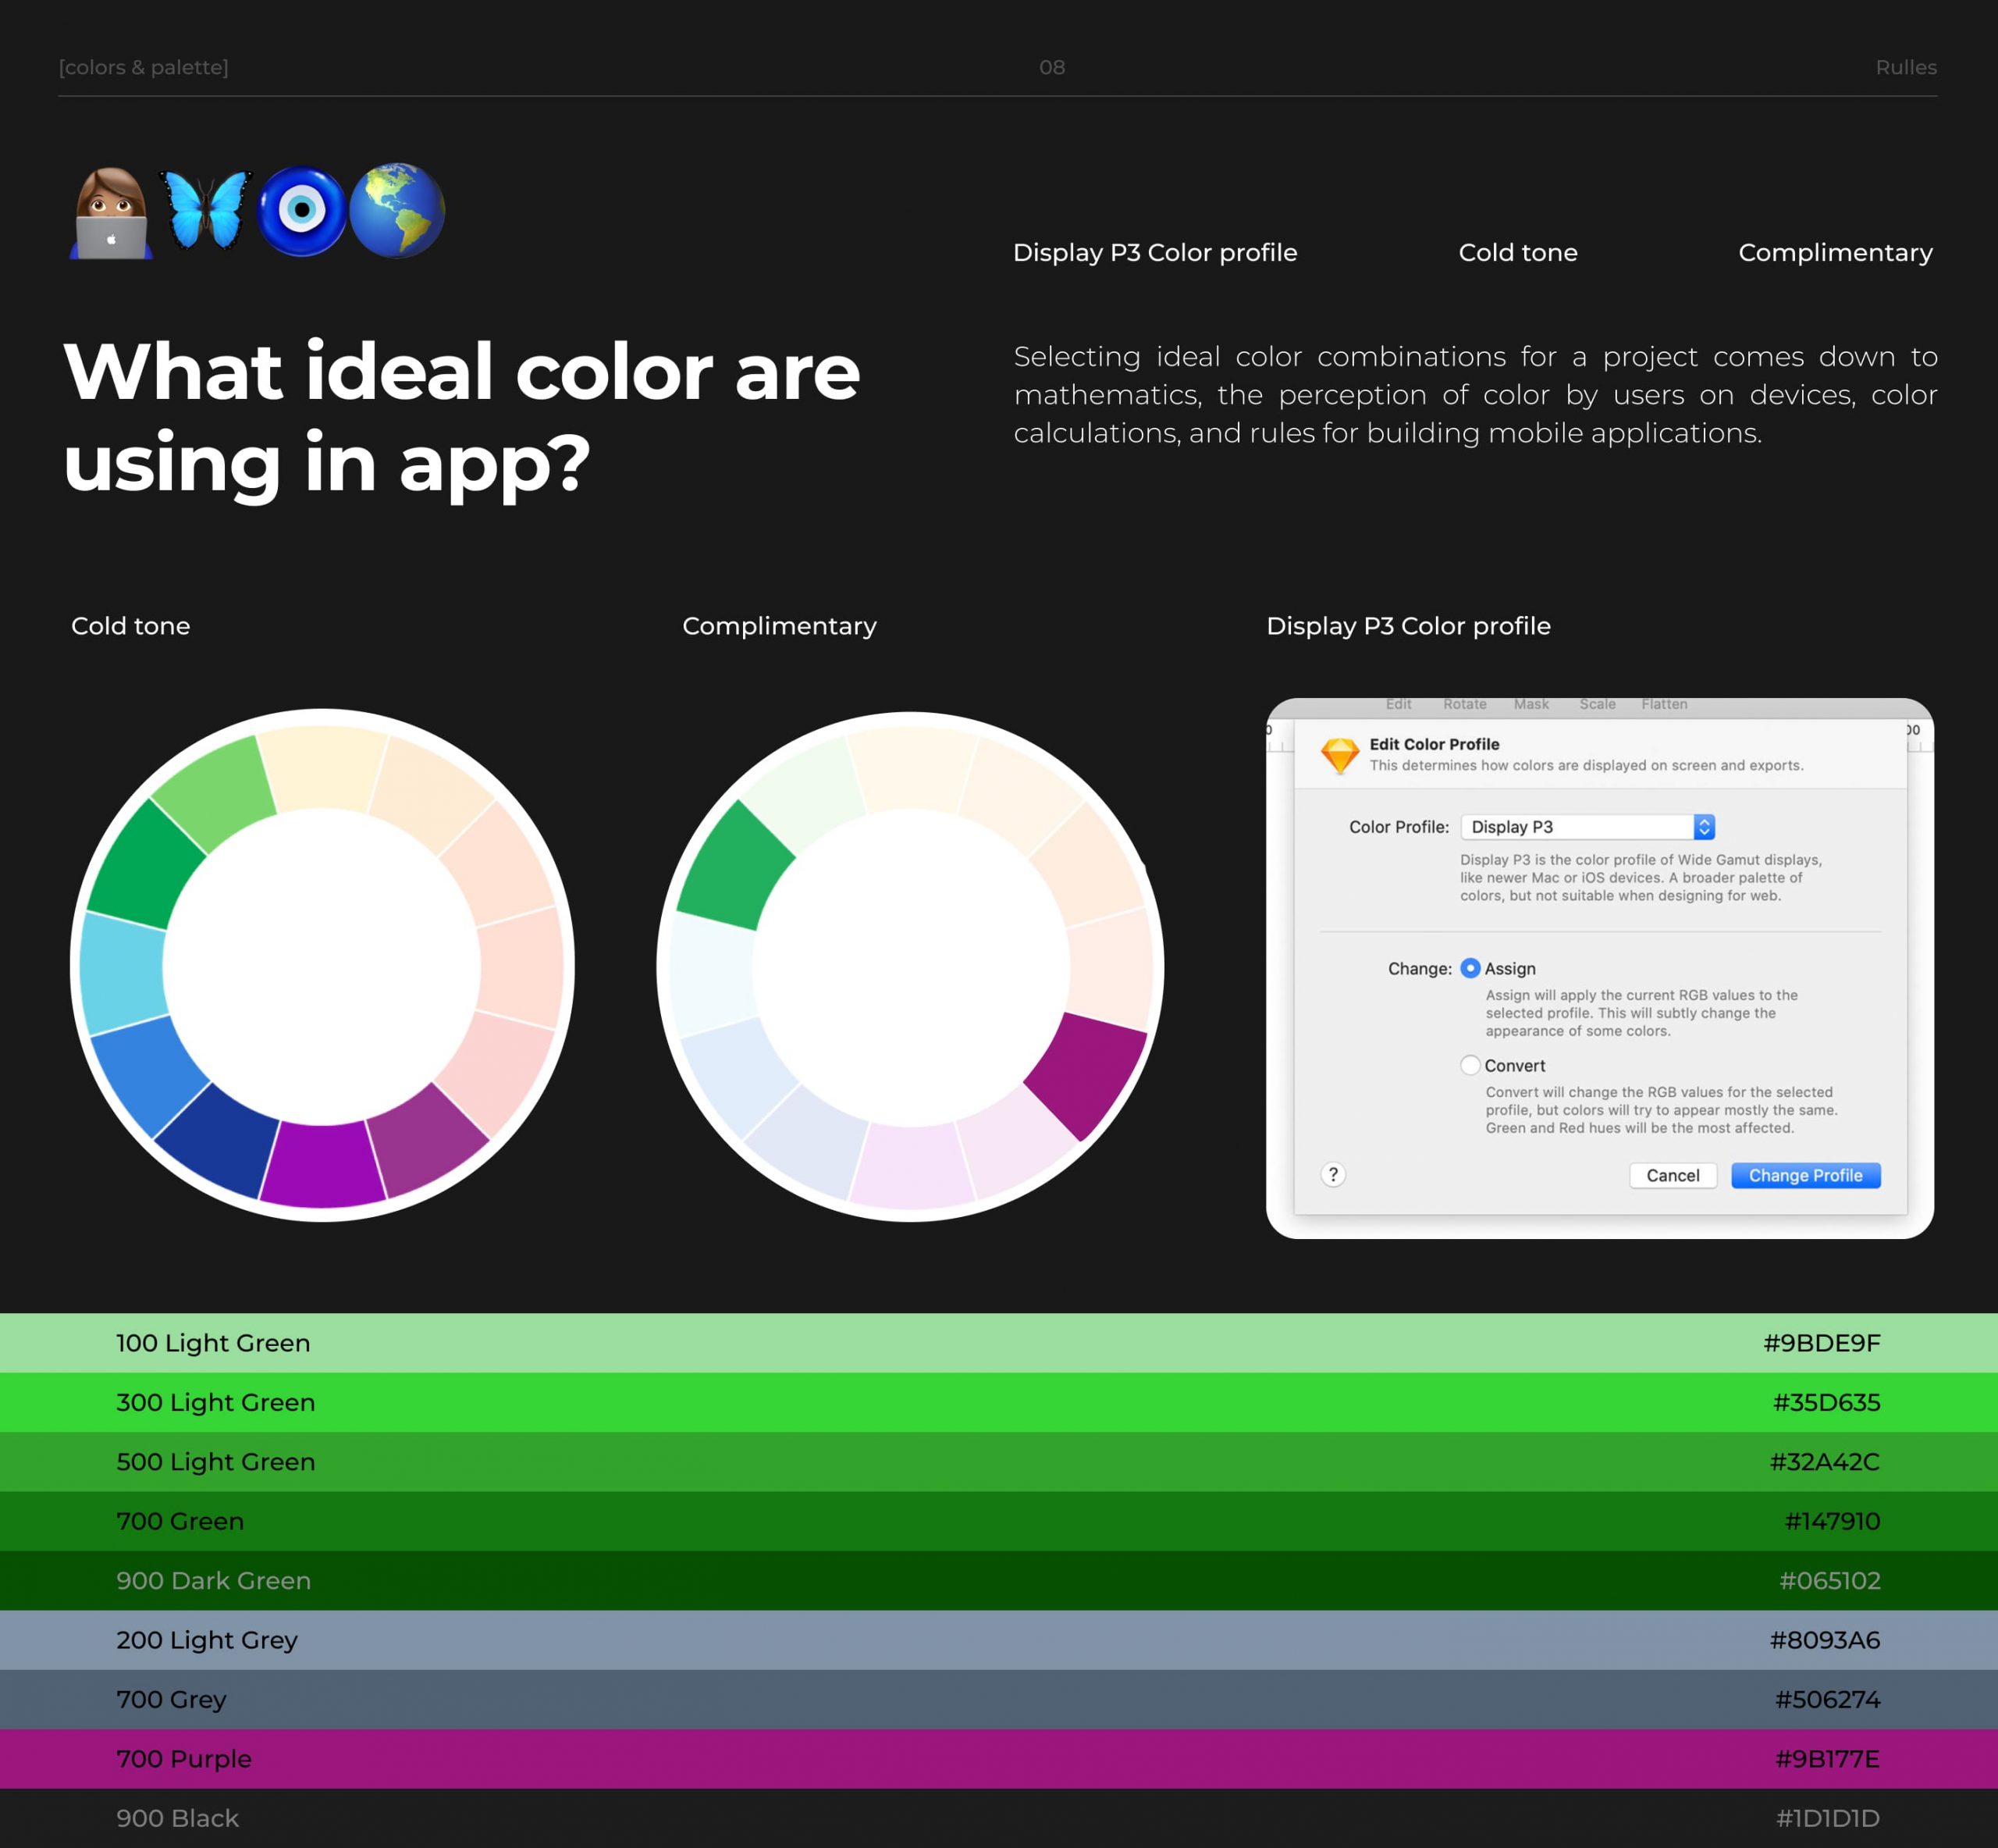Click the Change Profile button
The height and width of the screenshot is (1848, 1998).
point(1805,1175)
